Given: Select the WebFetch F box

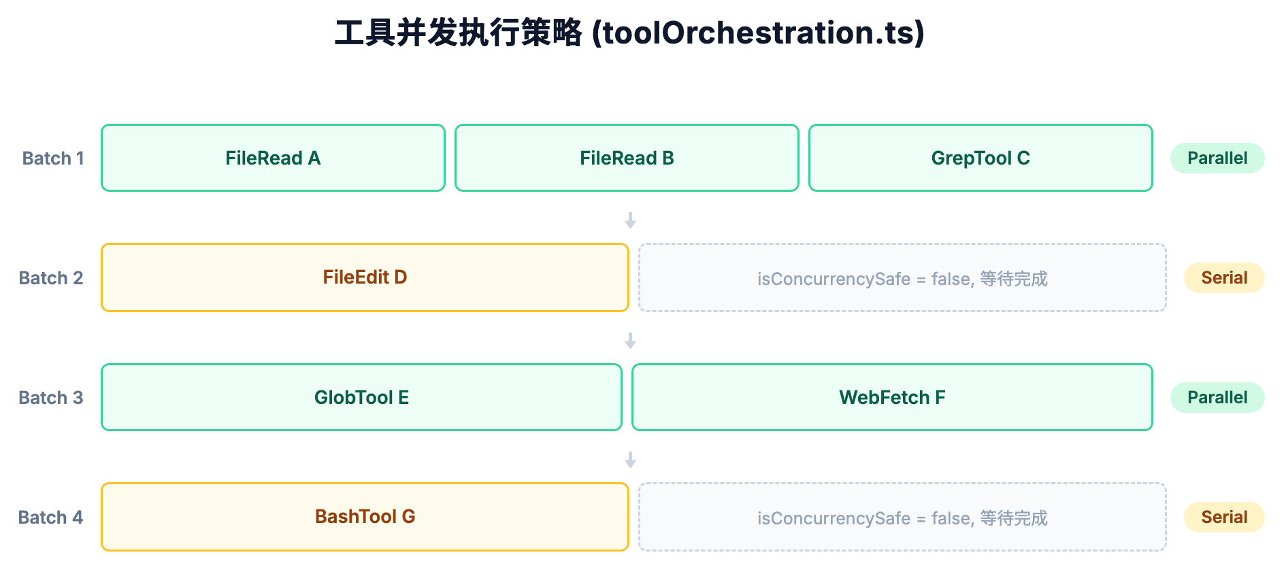Looking at the screenshot, I should (892, 397).
